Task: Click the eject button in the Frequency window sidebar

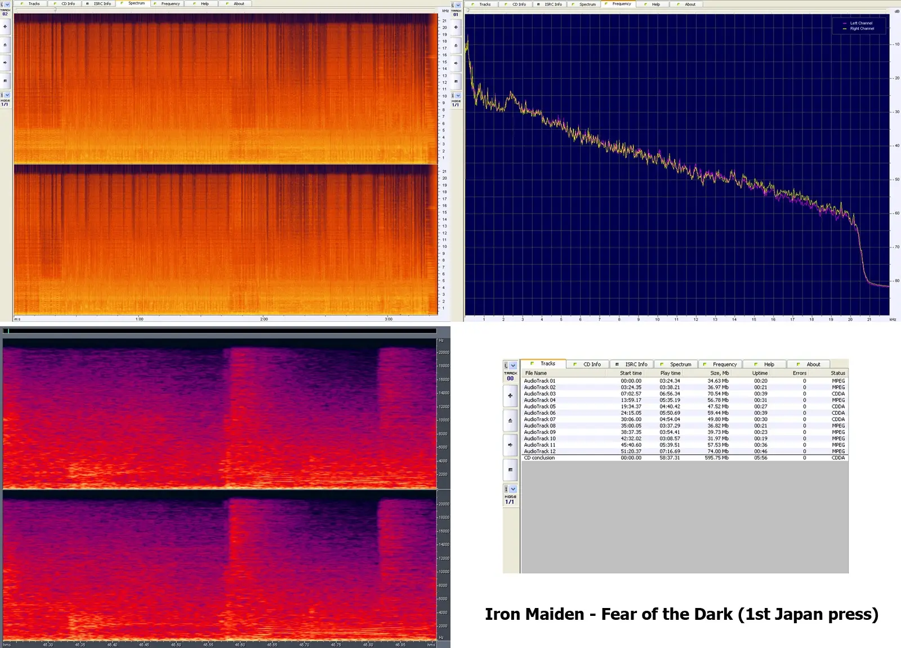Action: [456, 45]
